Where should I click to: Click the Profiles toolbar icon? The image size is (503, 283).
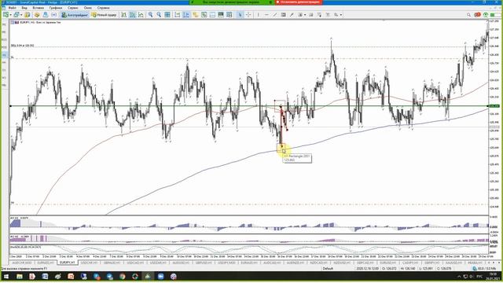(17, 15)
